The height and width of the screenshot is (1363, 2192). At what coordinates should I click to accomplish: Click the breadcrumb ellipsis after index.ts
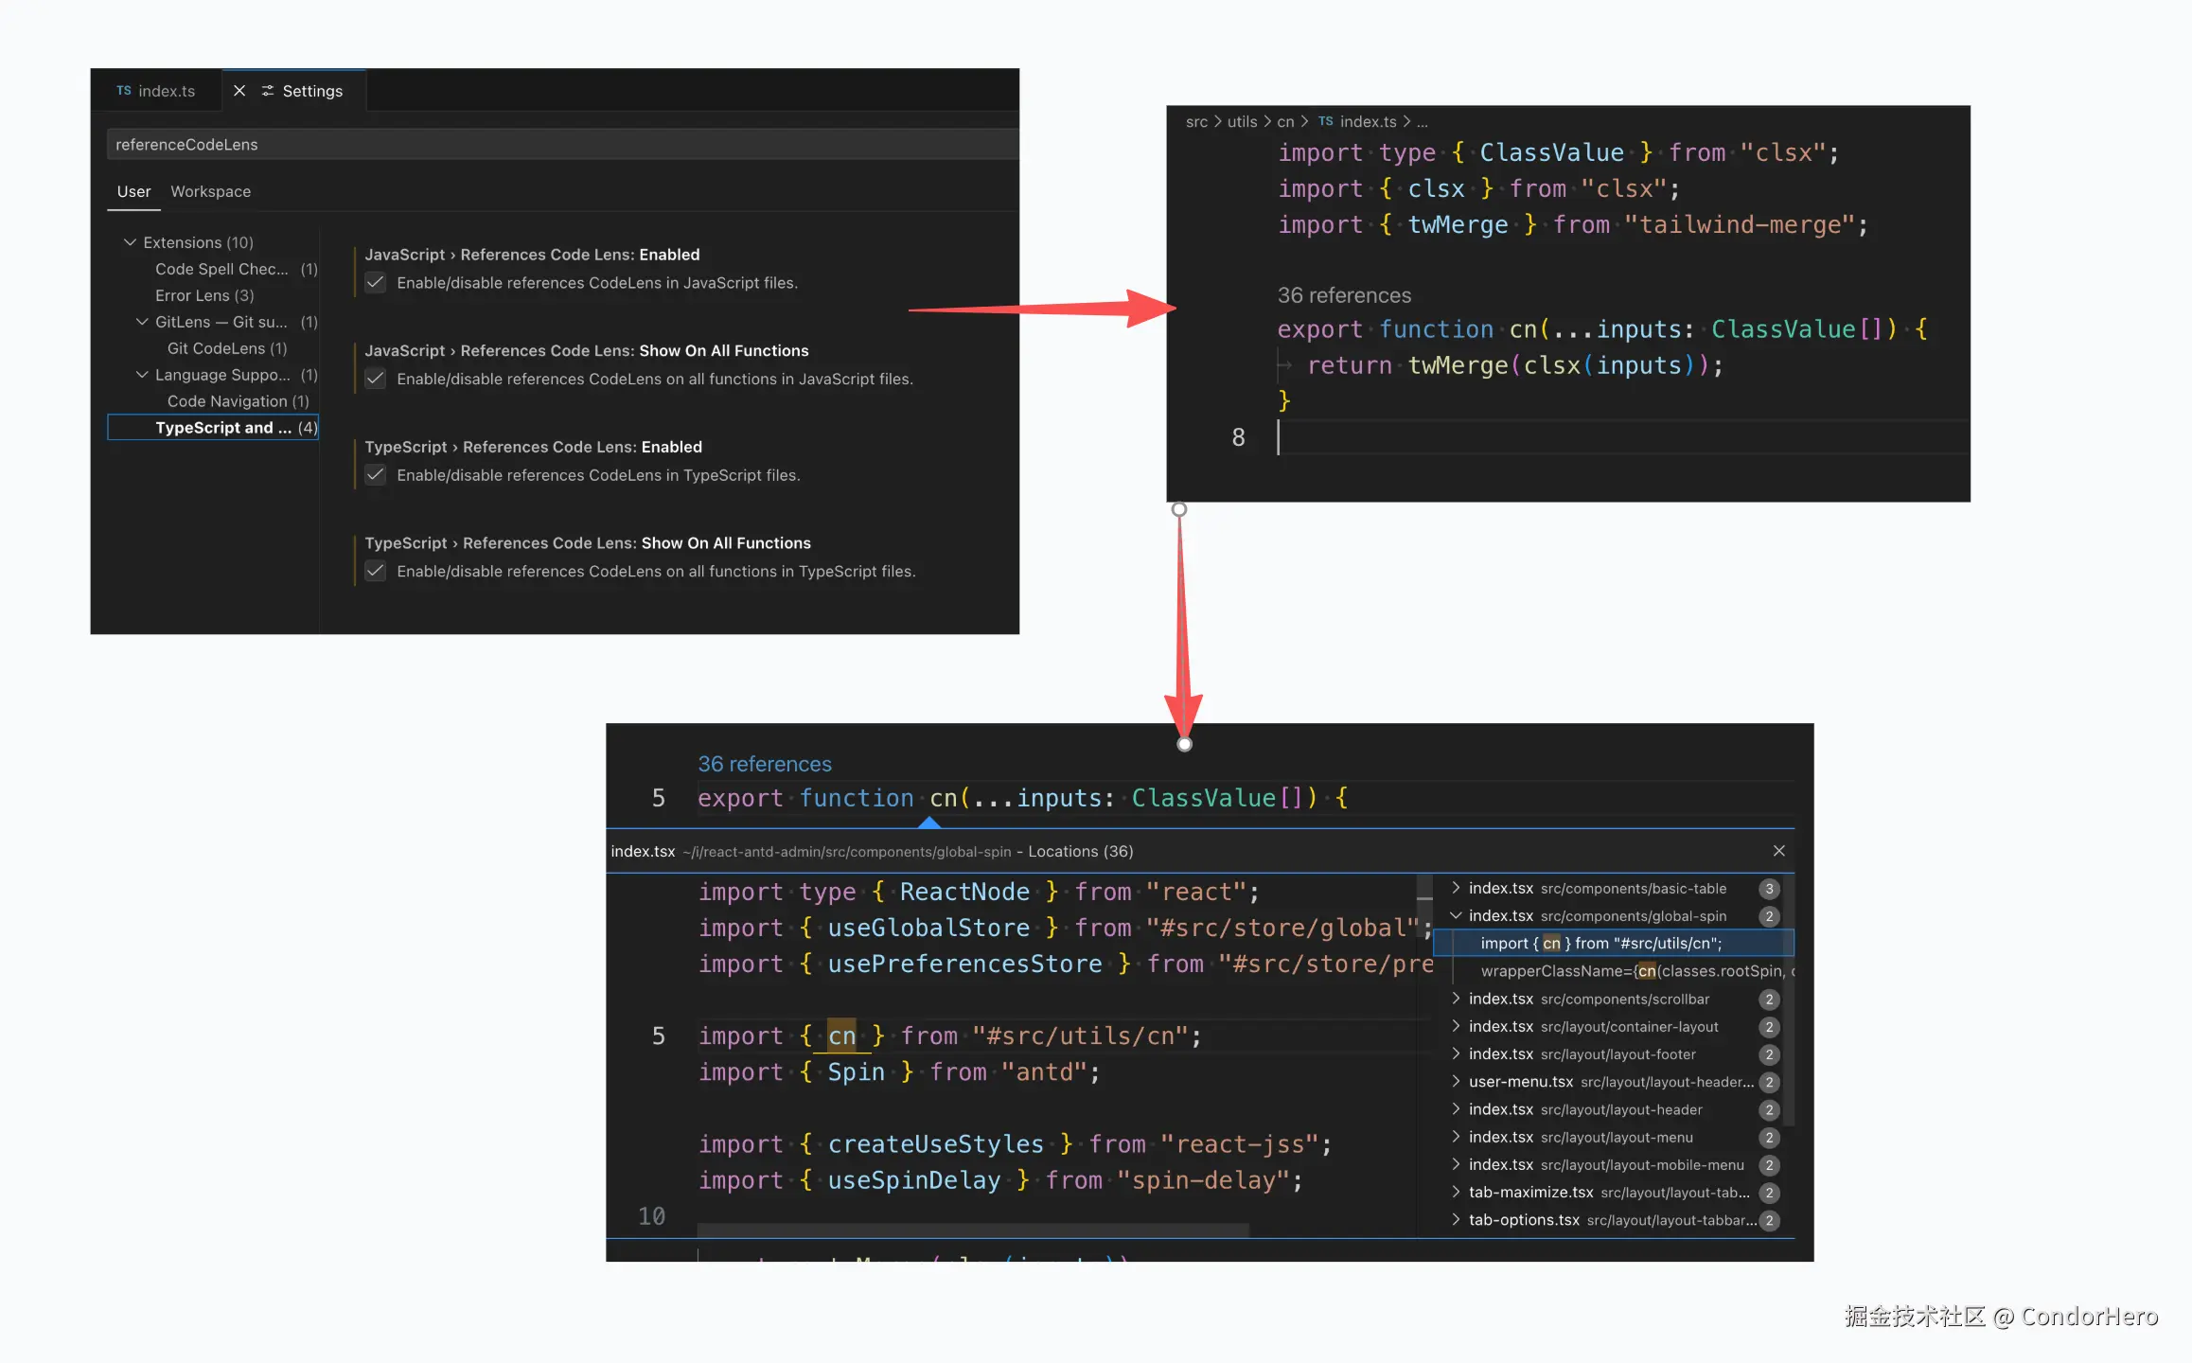pyautogui.click(x=1423, y=122)
